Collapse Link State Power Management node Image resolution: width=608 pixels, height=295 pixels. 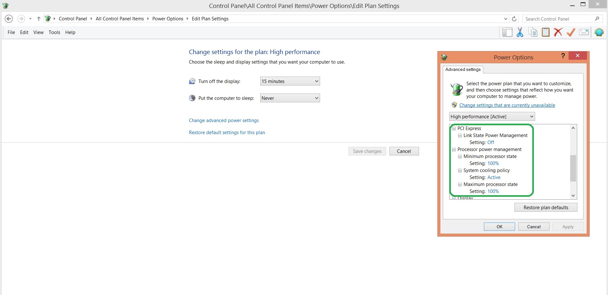(460, 135)
